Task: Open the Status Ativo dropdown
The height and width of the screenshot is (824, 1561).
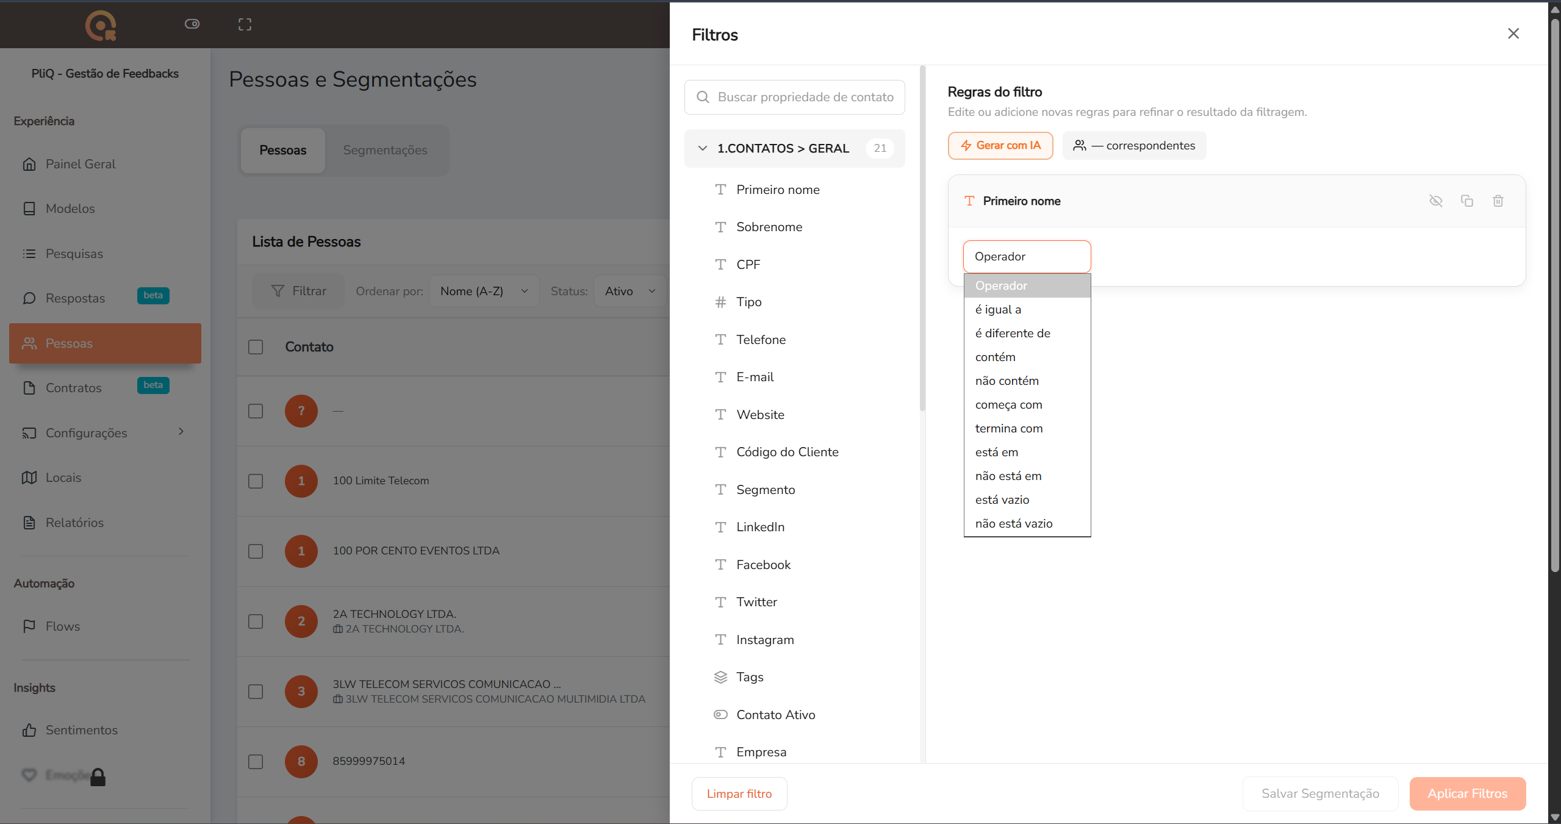Action: click(630, 291)
